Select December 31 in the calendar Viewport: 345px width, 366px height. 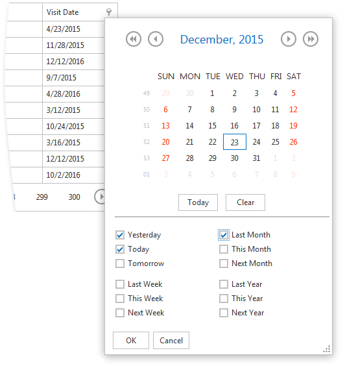256,158
